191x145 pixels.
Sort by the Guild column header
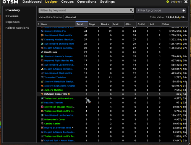point(142,24)
